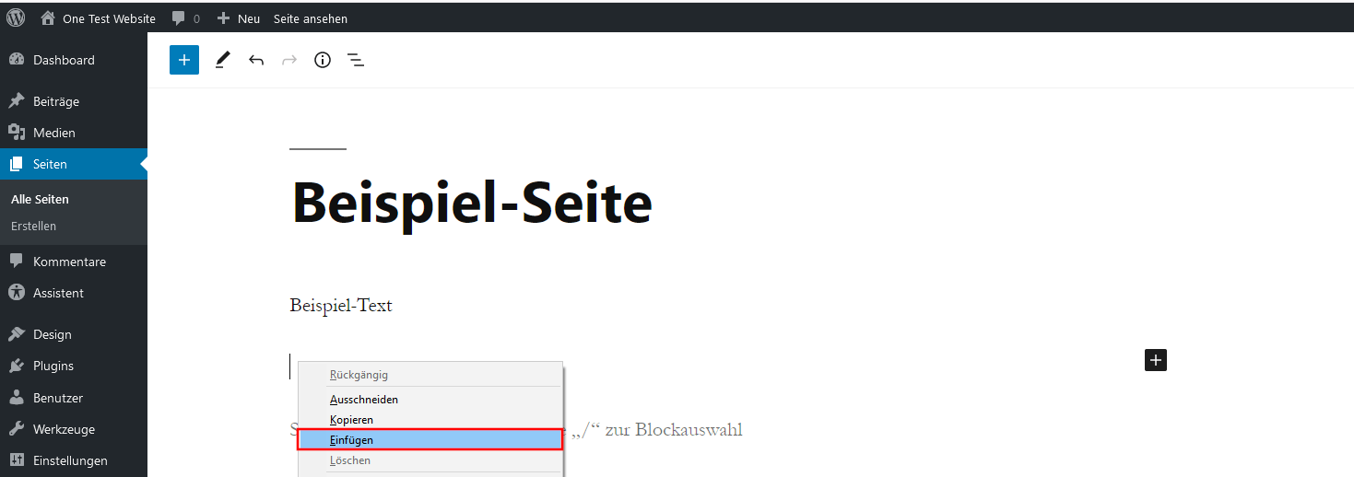
Task: Navigate to Einstellungen in sidebar
Action: coord(70,460)
